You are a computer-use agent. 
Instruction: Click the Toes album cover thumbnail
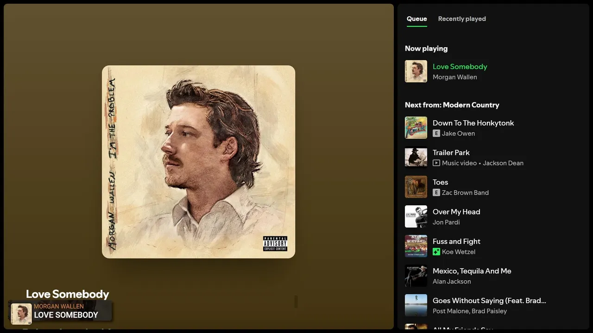tap(416, 187)
